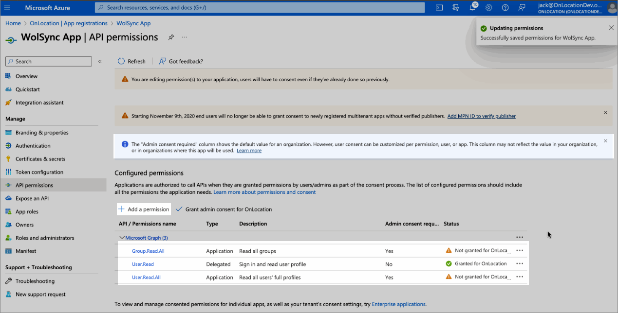The image size is (618, 313).
Task: Go to Expose an API
Action: click(x=32, y=198)
